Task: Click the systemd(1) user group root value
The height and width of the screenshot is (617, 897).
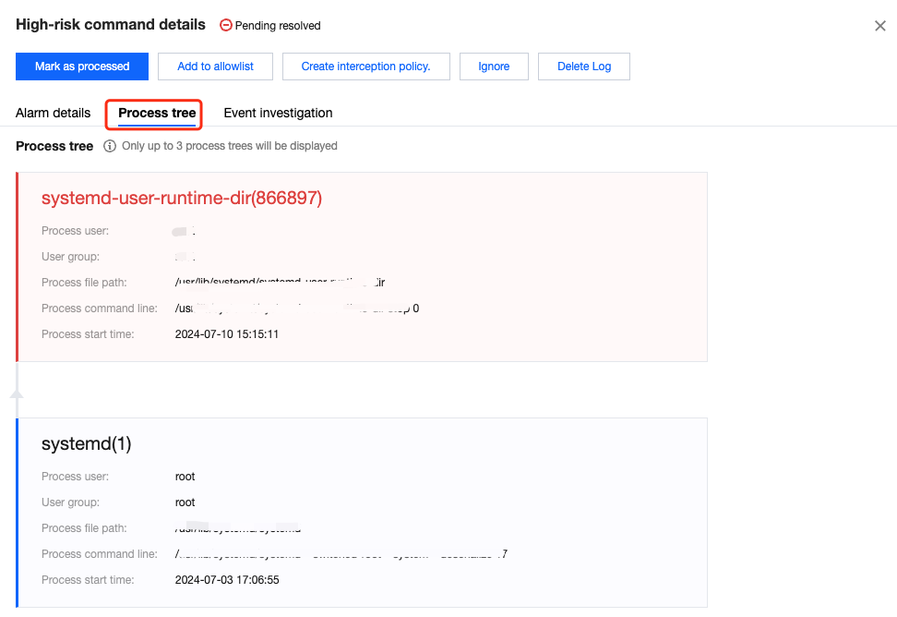Action: [x=185, y=502]
